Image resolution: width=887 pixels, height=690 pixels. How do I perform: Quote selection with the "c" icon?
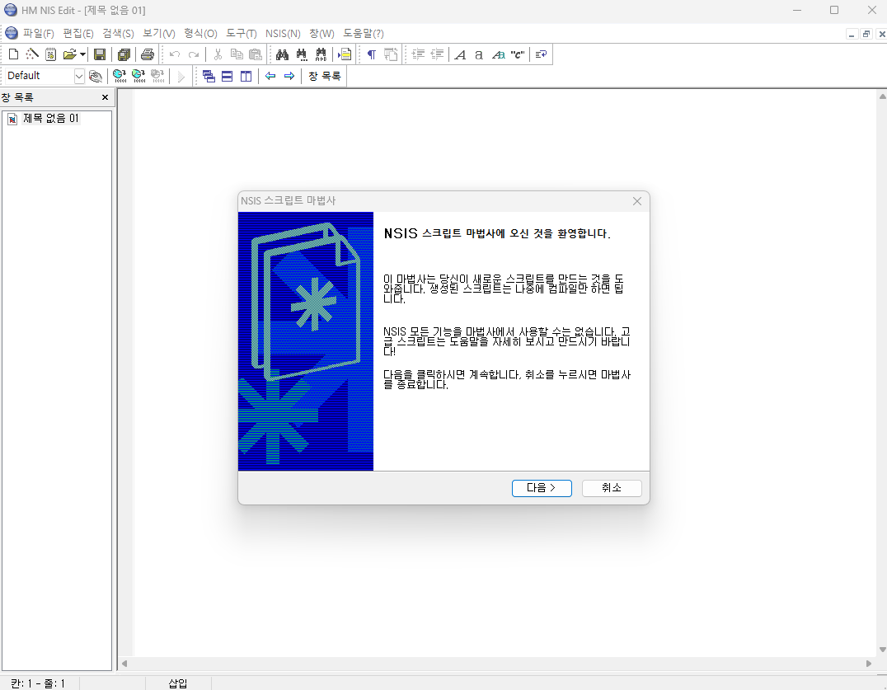(517, 54)
